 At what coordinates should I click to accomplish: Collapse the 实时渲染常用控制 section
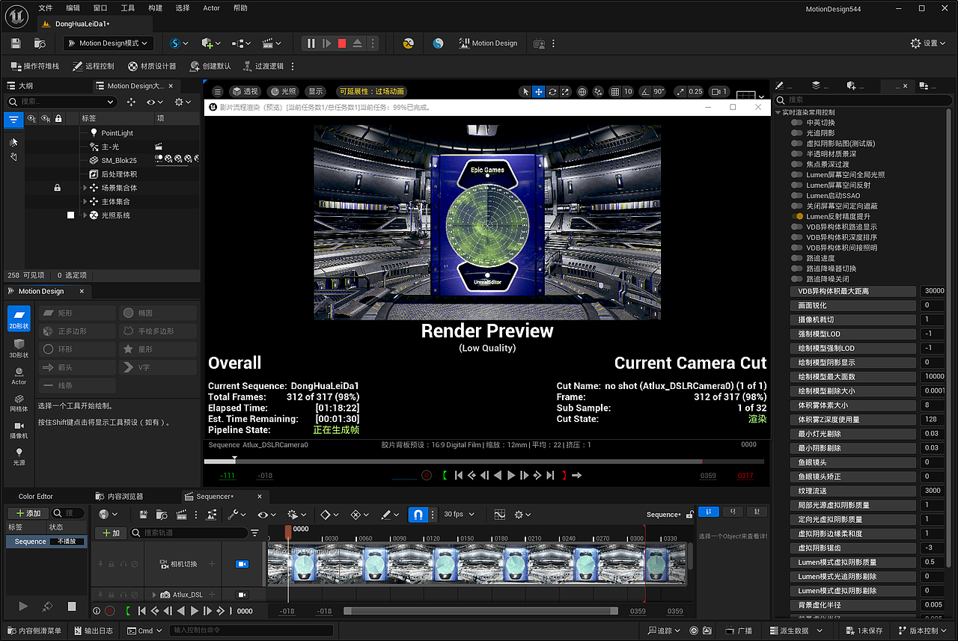pos(778,112)
